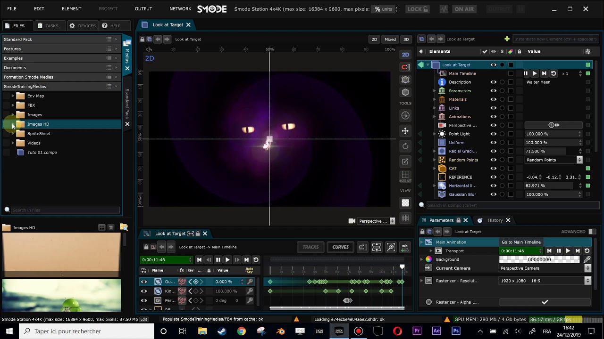Hide the Point Light layer

(493, 134)
